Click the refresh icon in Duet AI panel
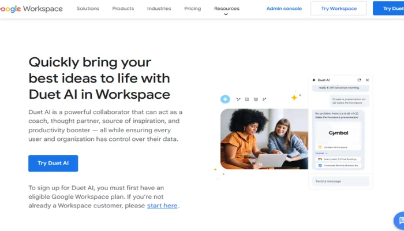 tap(359, 80)
